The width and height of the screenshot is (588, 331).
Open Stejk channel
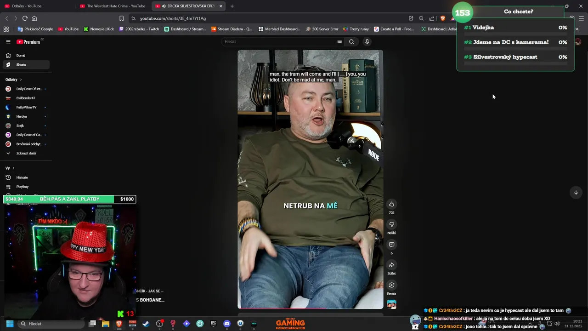tap(20, 126)
